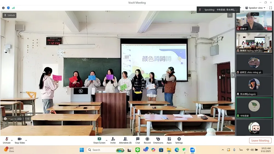Check network signal bars icon

tap(13, 8)
